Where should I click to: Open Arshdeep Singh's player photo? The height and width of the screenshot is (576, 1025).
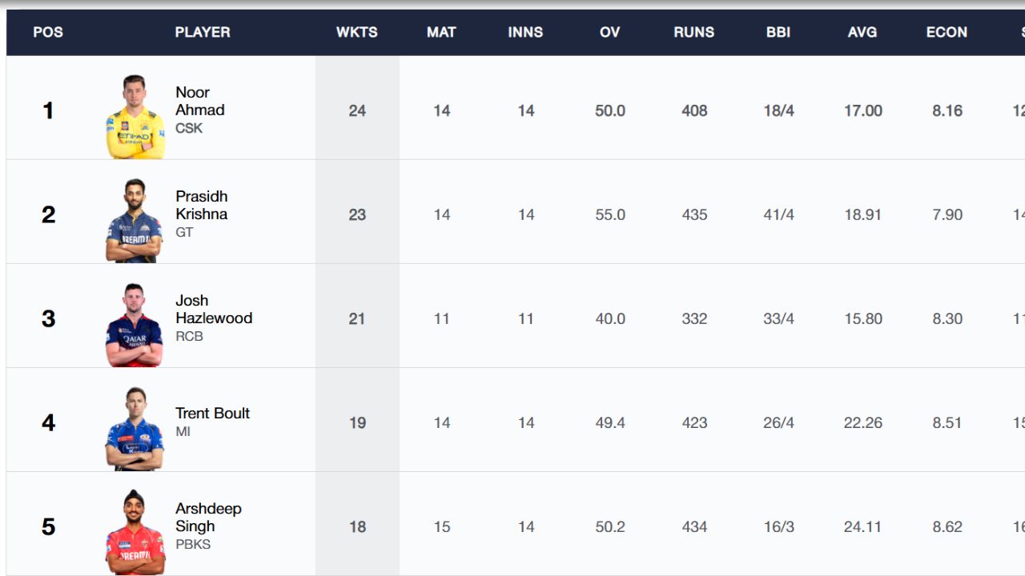(x=135, y=533)
